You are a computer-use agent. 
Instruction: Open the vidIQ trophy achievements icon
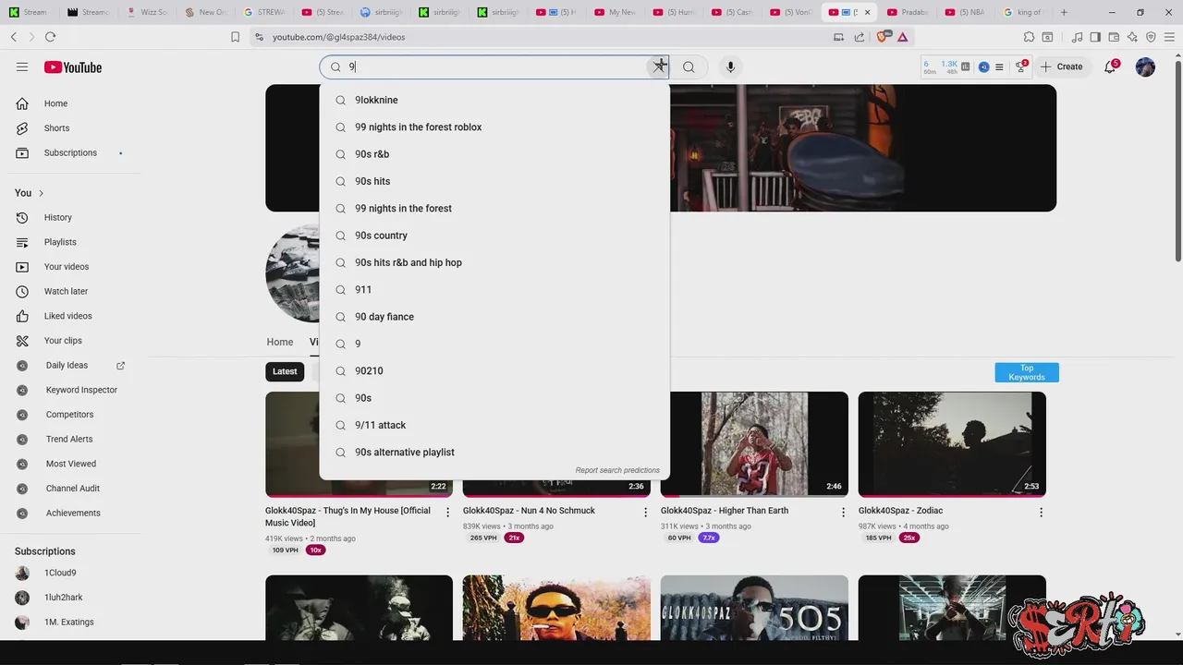pyautogui.click(x=1021, y=66)
